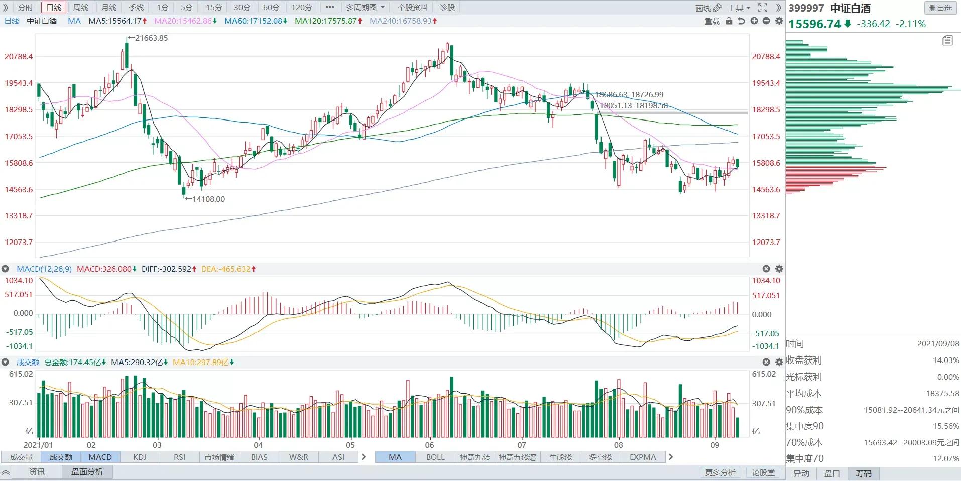This screenshot has height=481, width=961.
Task: Close the MACD indicator panel
Action: (x=766, y=269)
